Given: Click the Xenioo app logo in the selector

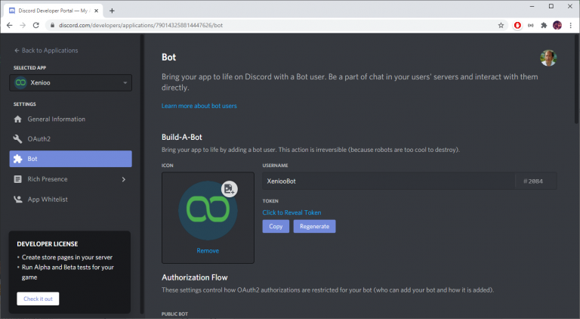Looking at the screenshot, I should point(20,82).
